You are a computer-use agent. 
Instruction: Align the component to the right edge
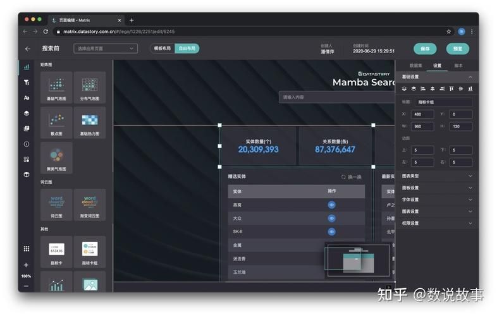coord(442,88)
